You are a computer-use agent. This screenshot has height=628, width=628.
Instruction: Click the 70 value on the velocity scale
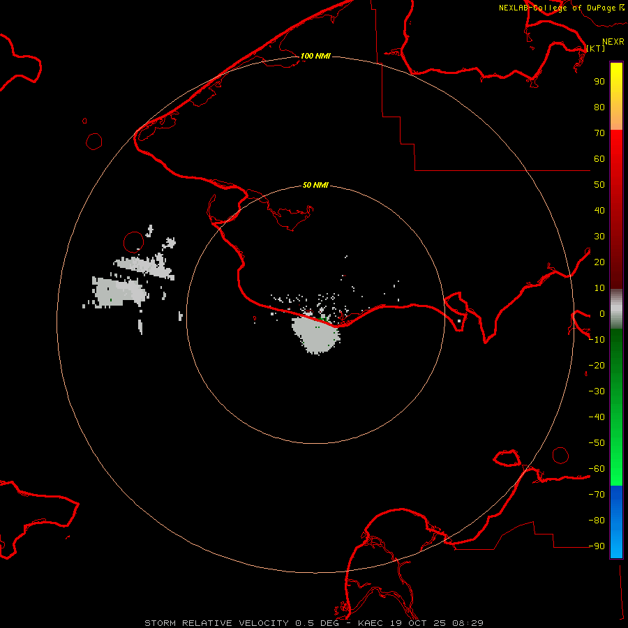click(x=599, y=133)
